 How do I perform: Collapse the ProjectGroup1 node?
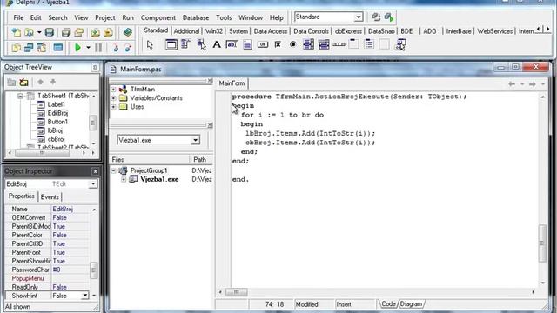tap(114, 170)
